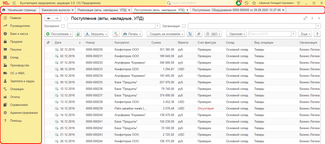
Task: Click document icon of row 0000-000239
Action: [x=56, y=109]
